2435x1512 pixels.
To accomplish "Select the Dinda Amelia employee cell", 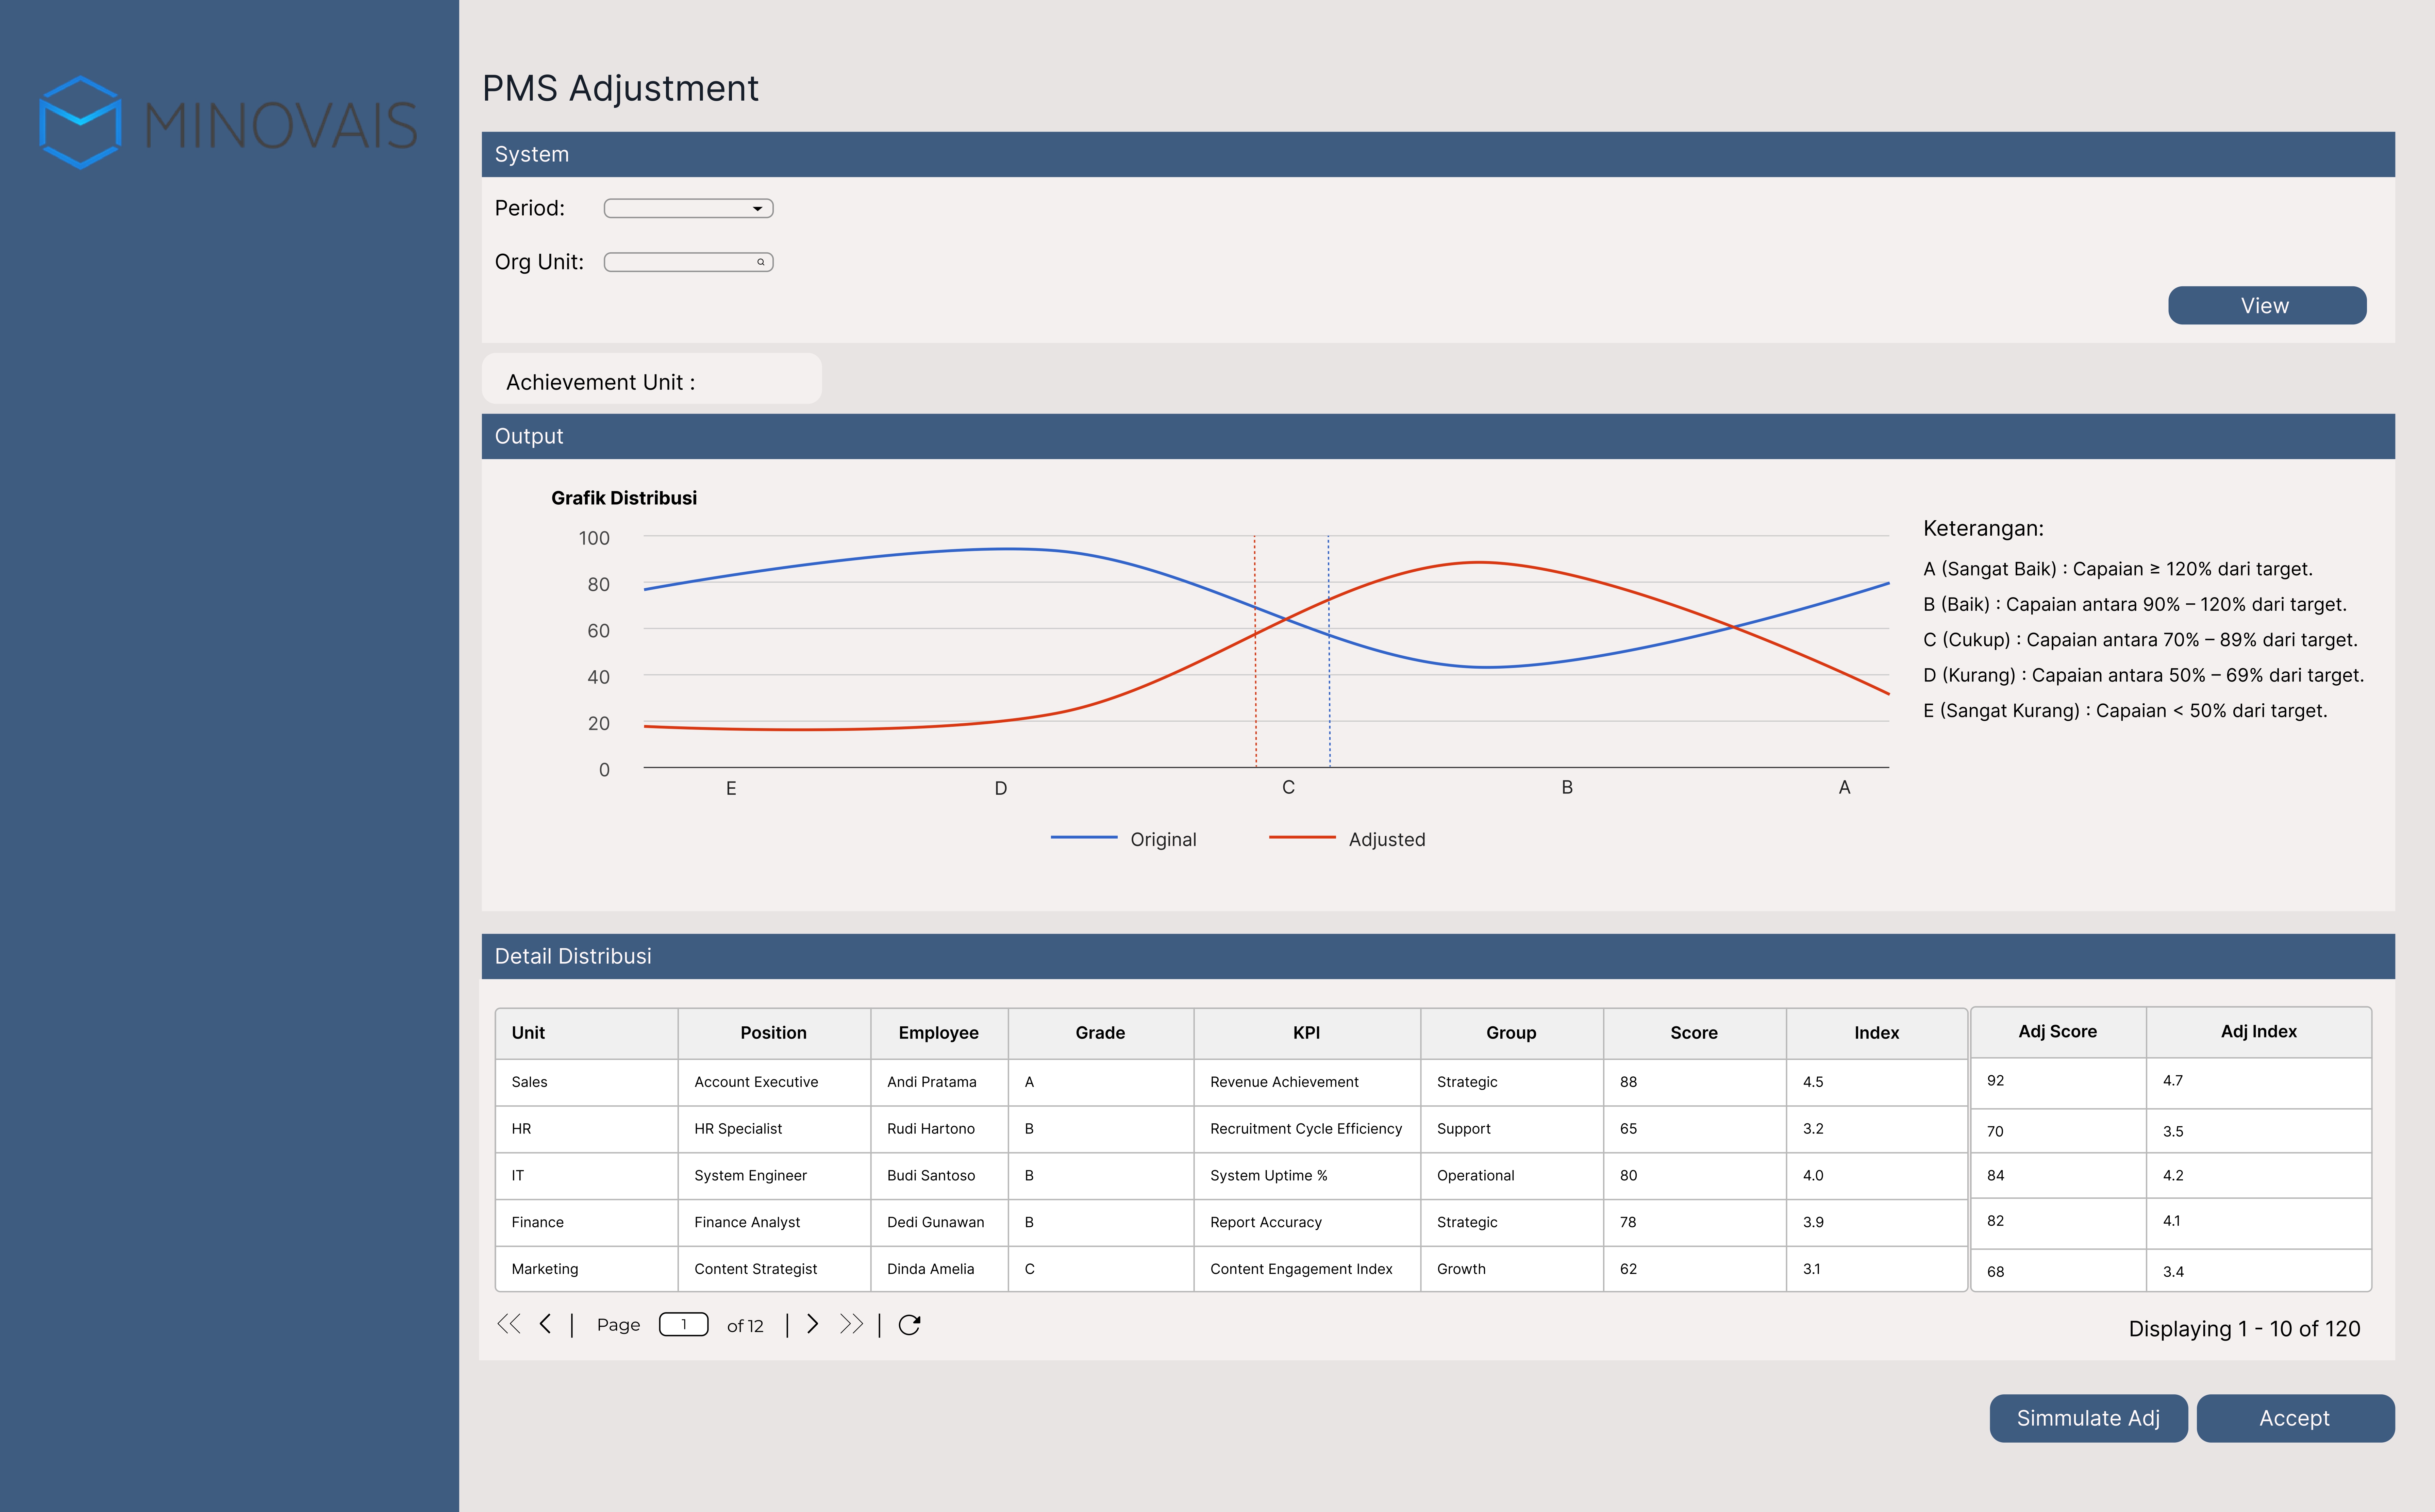I will [x=939, y=1269].
